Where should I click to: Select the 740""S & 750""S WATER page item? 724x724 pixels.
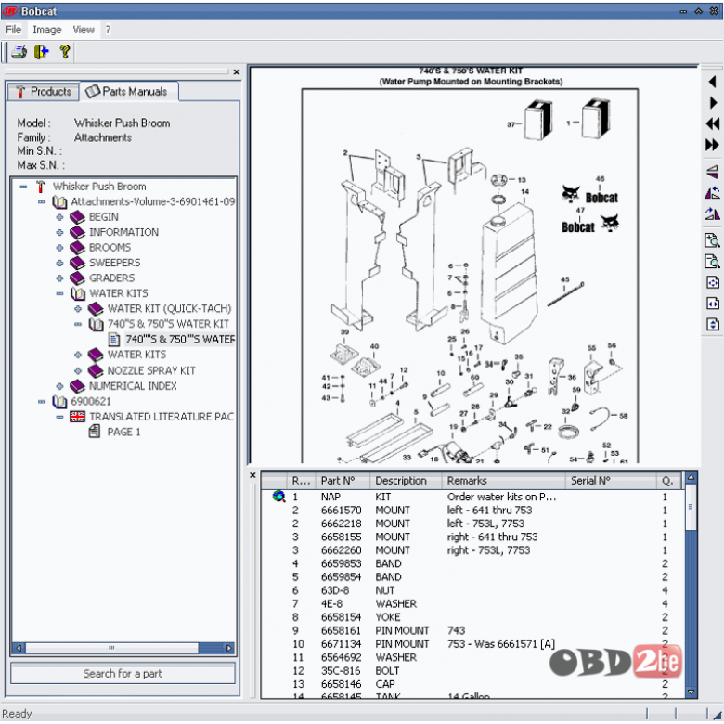click(x=180, y=340)
